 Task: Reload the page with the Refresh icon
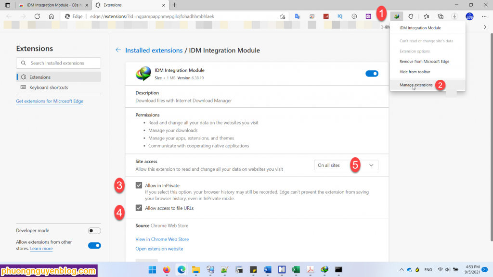(x=37, y=16)
